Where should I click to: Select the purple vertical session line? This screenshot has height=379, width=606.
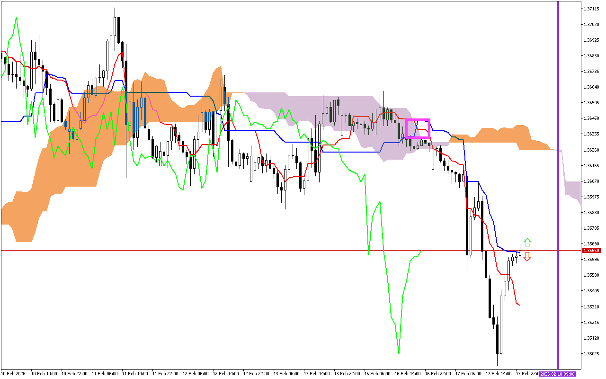pyautogui.click(x=558, y=189)
